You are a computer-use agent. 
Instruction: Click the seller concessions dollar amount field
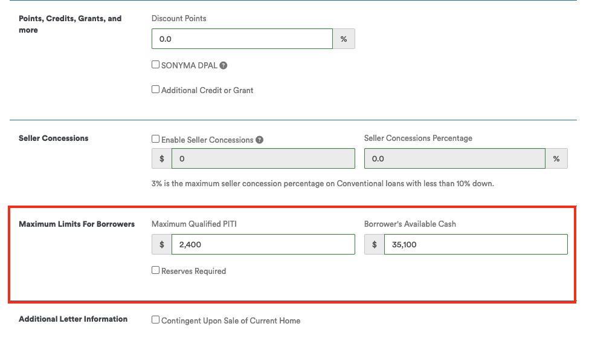[x=263, y=158]
